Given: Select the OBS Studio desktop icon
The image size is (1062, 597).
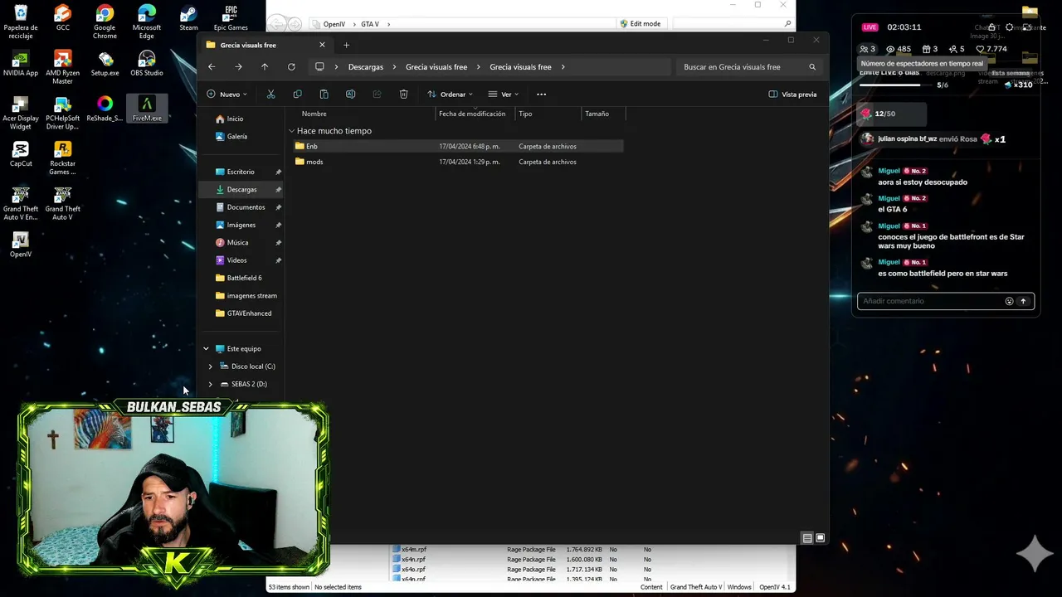Looking at the screenshot, I should point(147,64).
